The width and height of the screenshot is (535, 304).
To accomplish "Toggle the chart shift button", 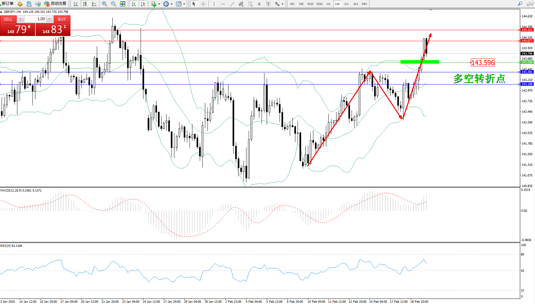I will [x=143, y=4].
